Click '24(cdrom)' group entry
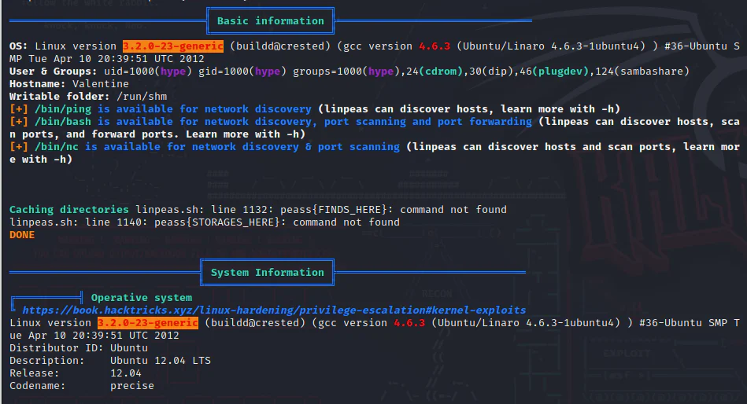The height and width of the screenshot is (404, 747). point(435,72)
